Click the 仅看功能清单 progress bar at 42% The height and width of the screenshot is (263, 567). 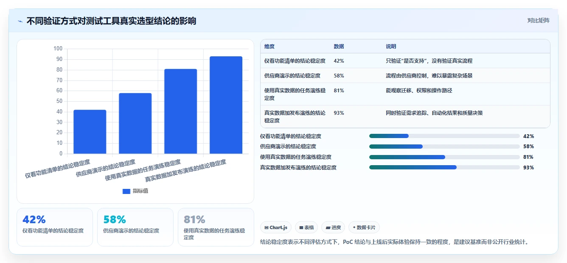pyautogui.click(x=444, y=136)
